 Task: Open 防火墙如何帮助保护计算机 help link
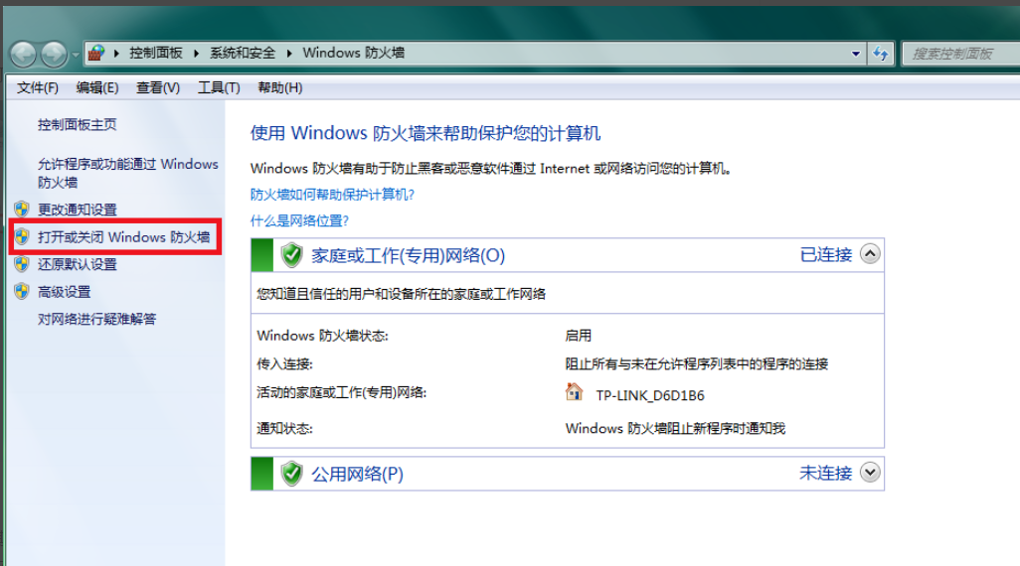pos(332,195)
